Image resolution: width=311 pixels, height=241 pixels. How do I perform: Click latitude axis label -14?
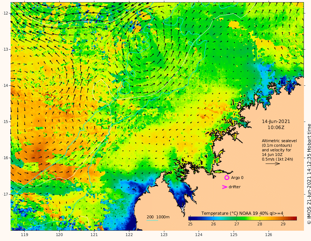[5, 85]
